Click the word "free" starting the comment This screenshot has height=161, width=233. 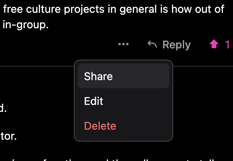[12, 9]
